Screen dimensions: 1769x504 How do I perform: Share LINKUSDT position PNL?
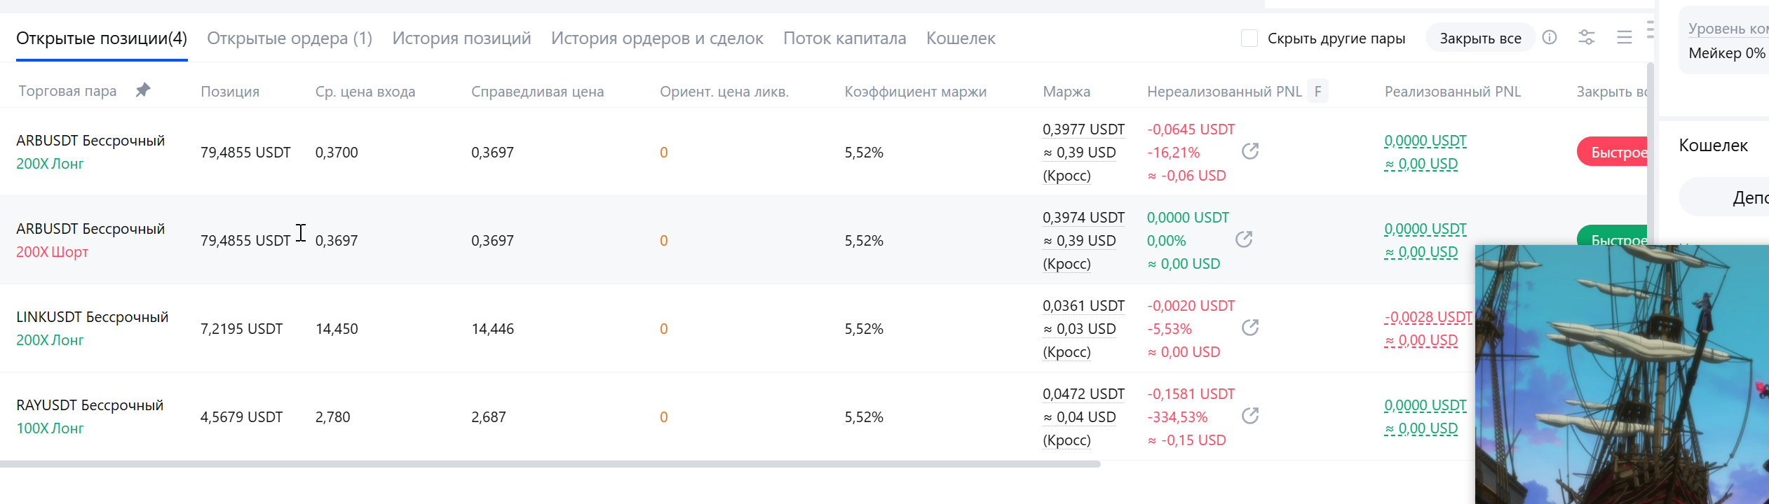point(1250,328)
